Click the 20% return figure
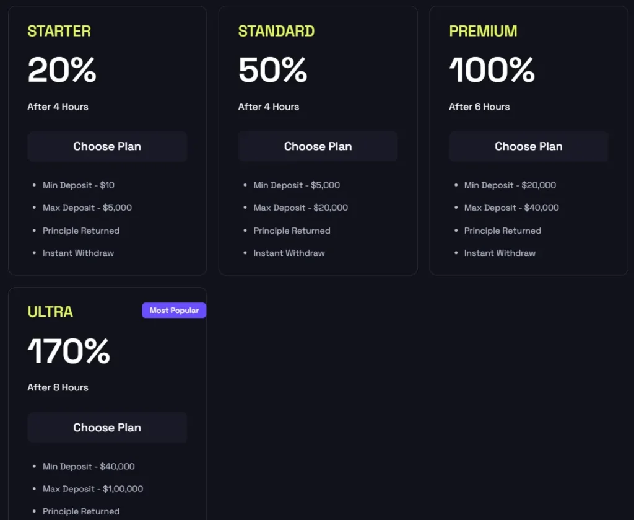This screenshot has height=520, width=634. pos(62,70)
